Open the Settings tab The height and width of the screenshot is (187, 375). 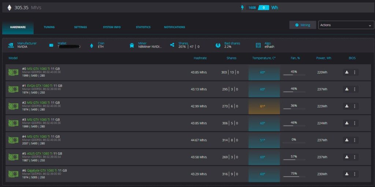81,27
